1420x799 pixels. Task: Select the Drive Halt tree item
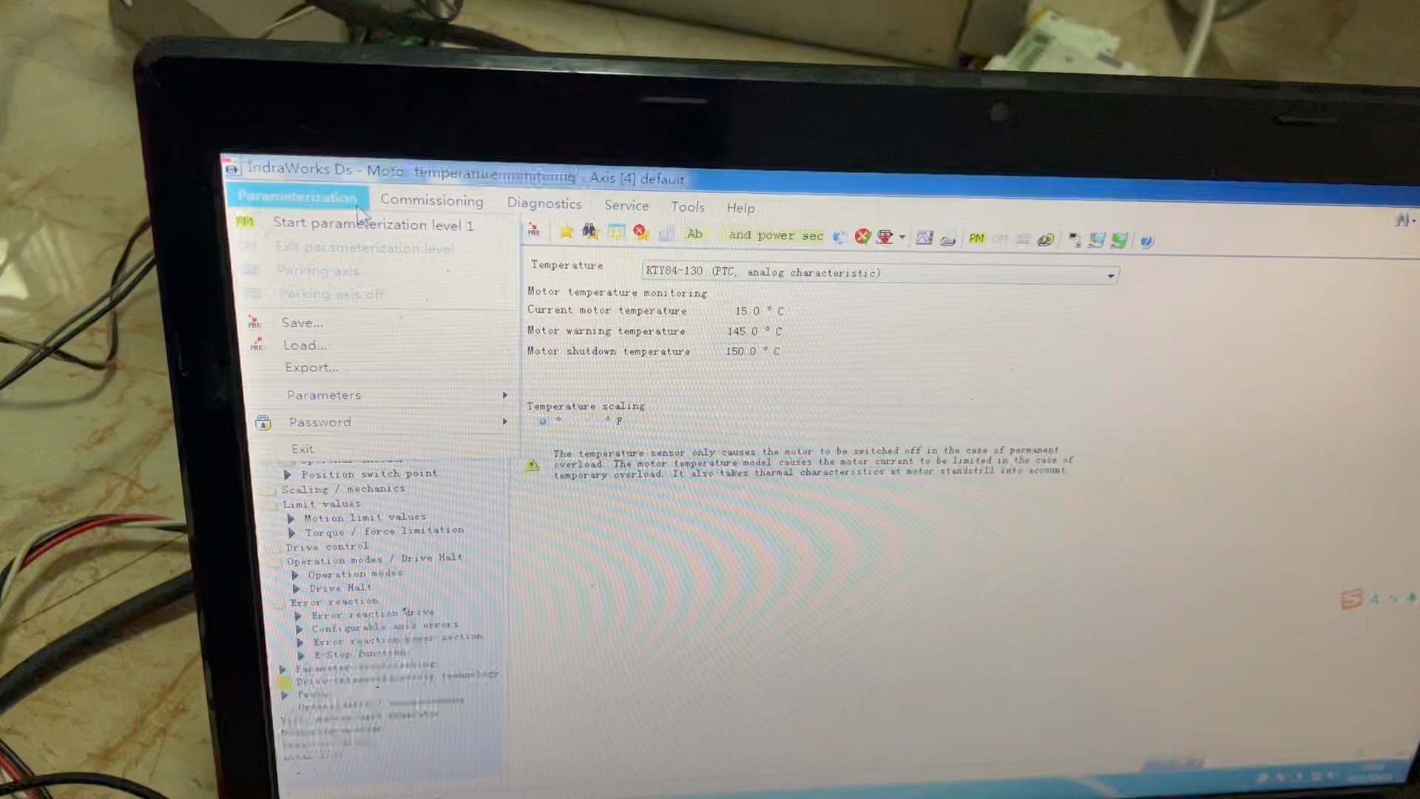(340, 587)
